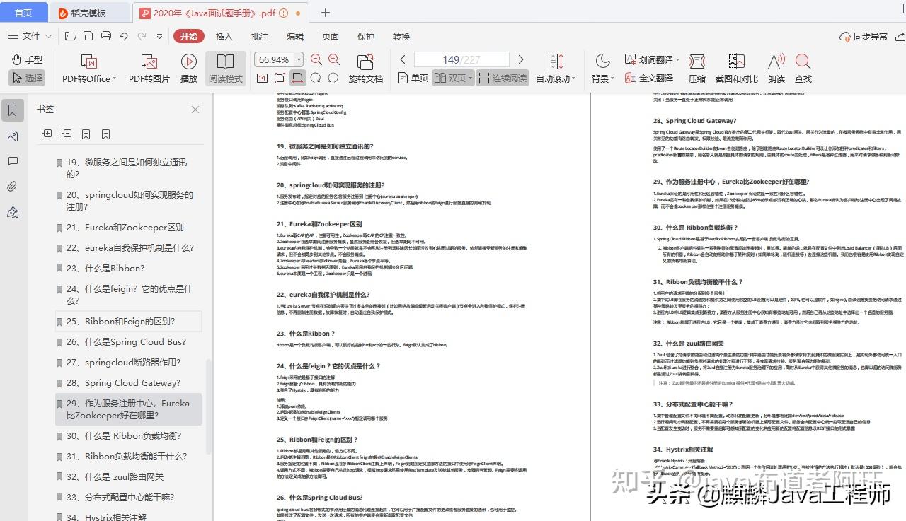Open 查找 search tool
This screenshot has width=906, height=521.
(x=803, y=69)
